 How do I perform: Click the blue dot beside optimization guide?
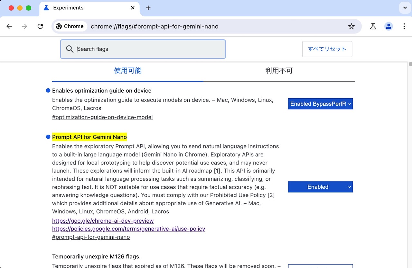click(48, 91)
